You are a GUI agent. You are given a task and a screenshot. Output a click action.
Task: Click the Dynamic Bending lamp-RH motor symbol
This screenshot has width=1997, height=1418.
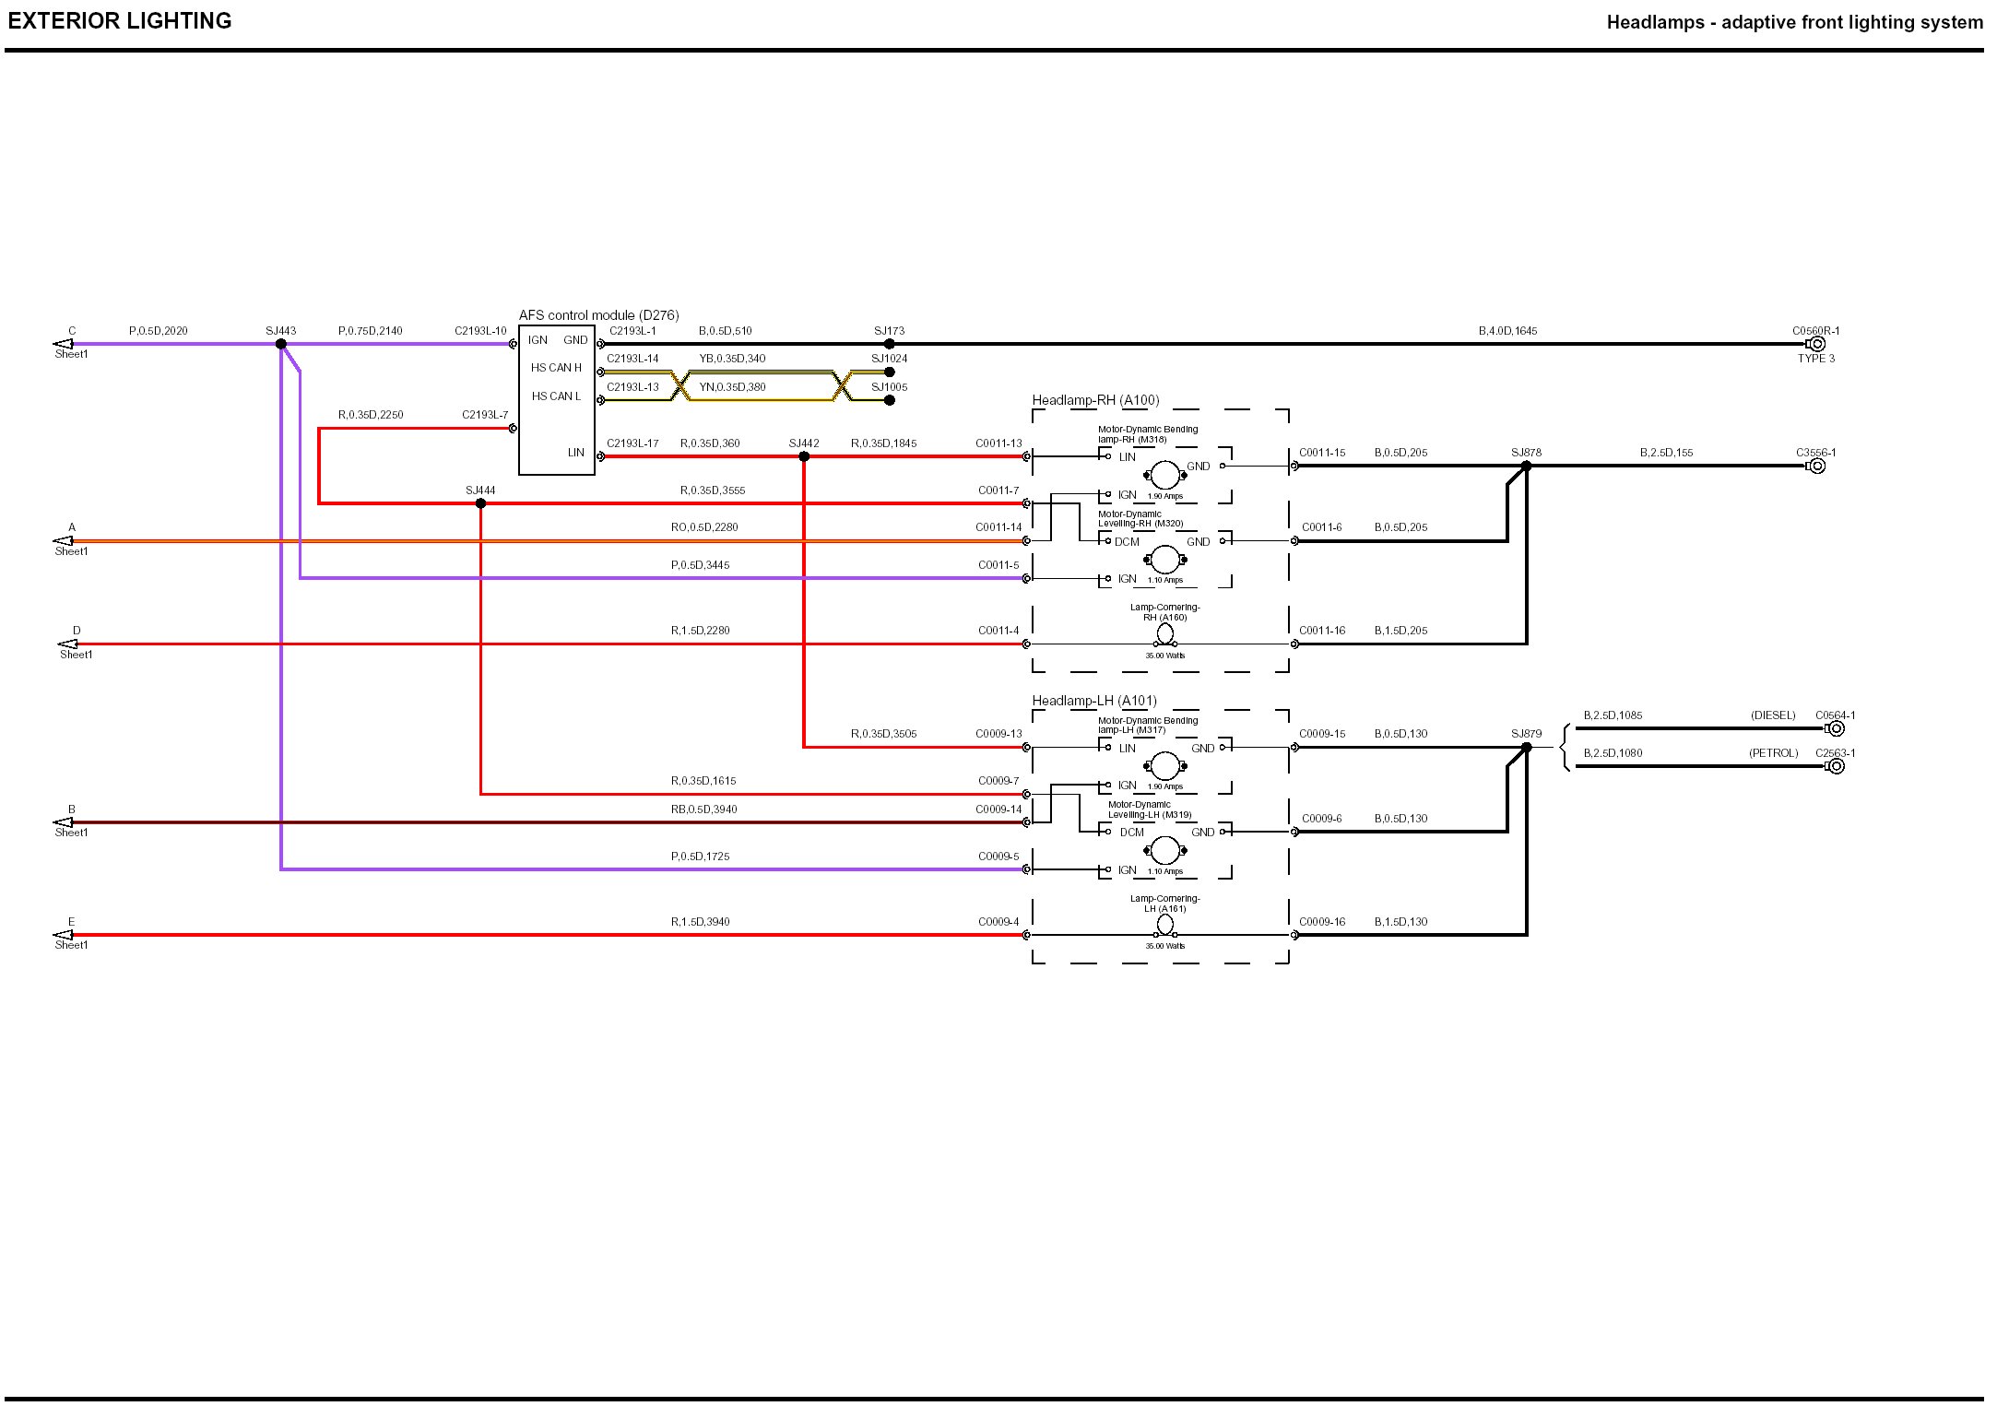tap(1164, 476)
